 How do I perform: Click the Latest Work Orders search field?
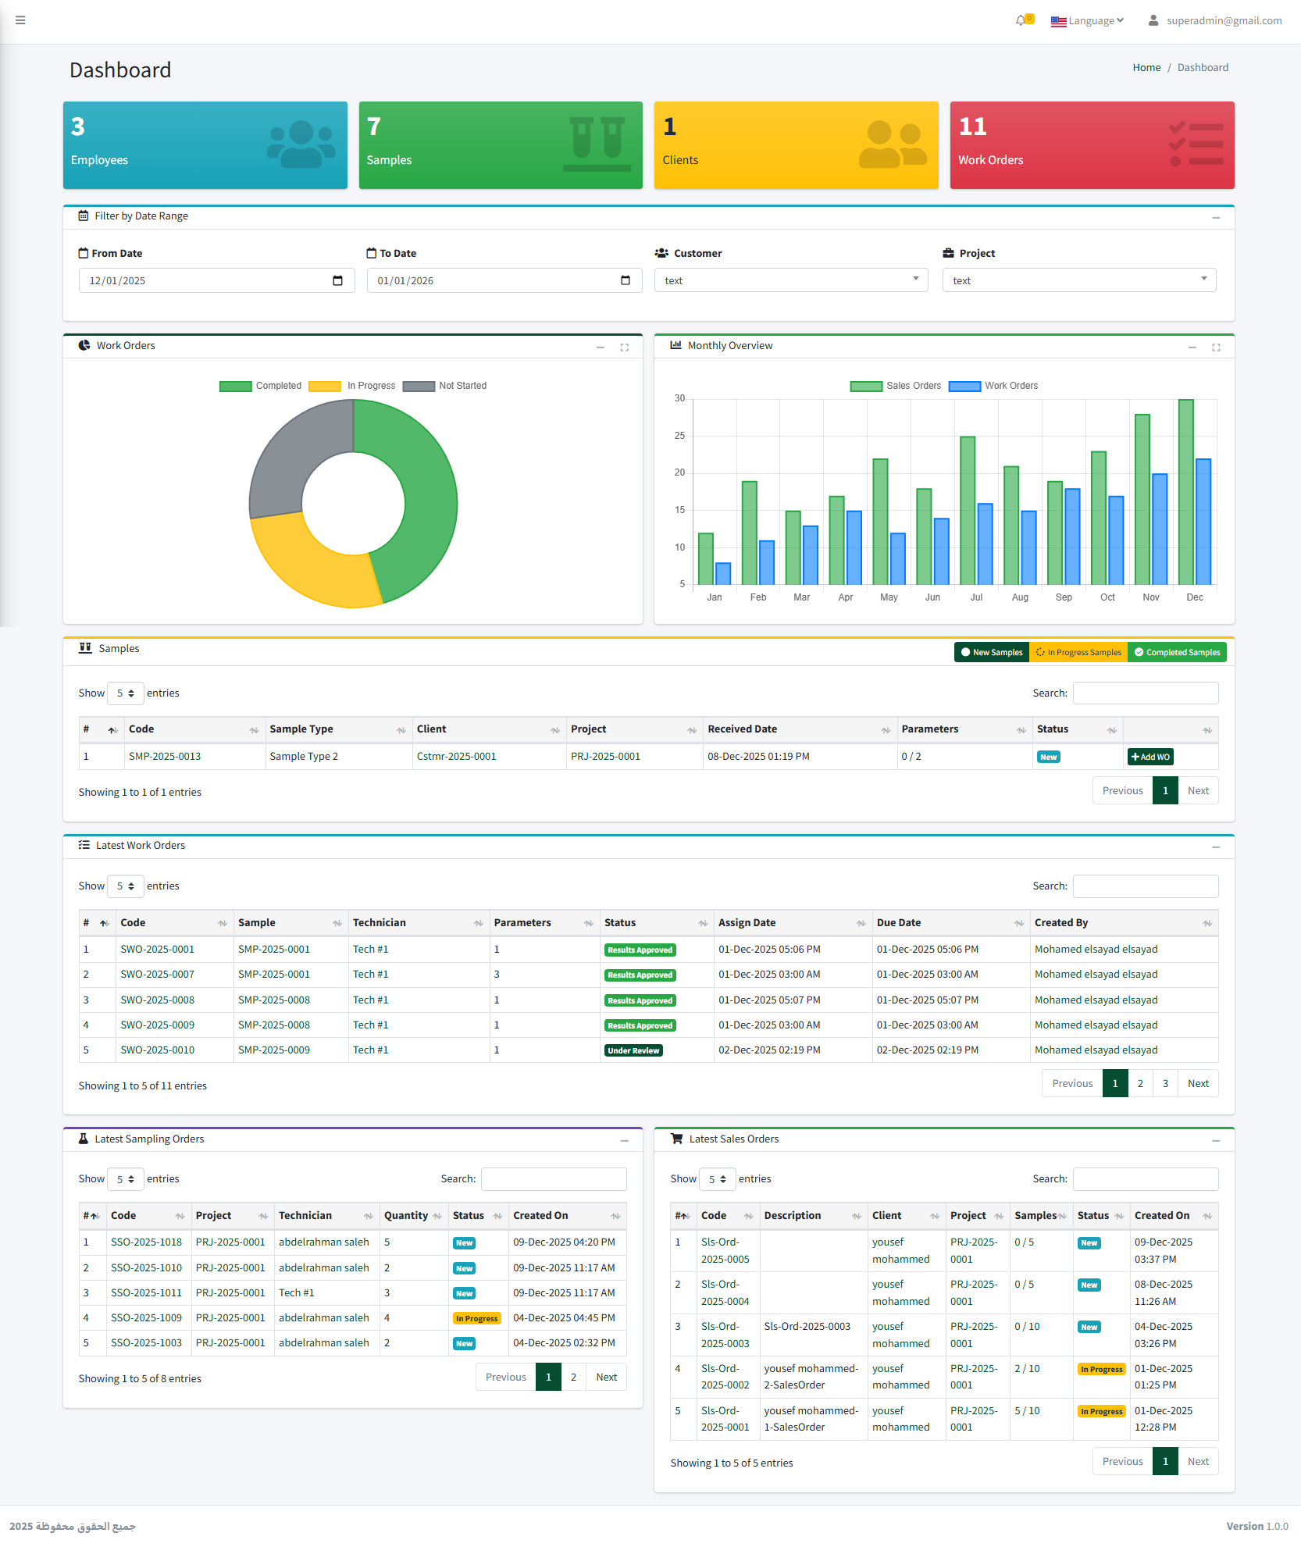pos(1145,886)
